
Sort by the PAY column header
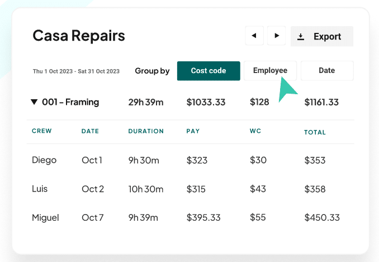[x=193, y=132]
